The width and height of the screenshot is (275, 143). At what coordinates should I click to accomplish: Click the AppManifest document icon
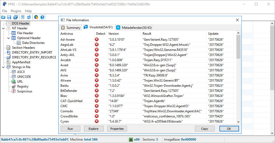coord(8,62)
